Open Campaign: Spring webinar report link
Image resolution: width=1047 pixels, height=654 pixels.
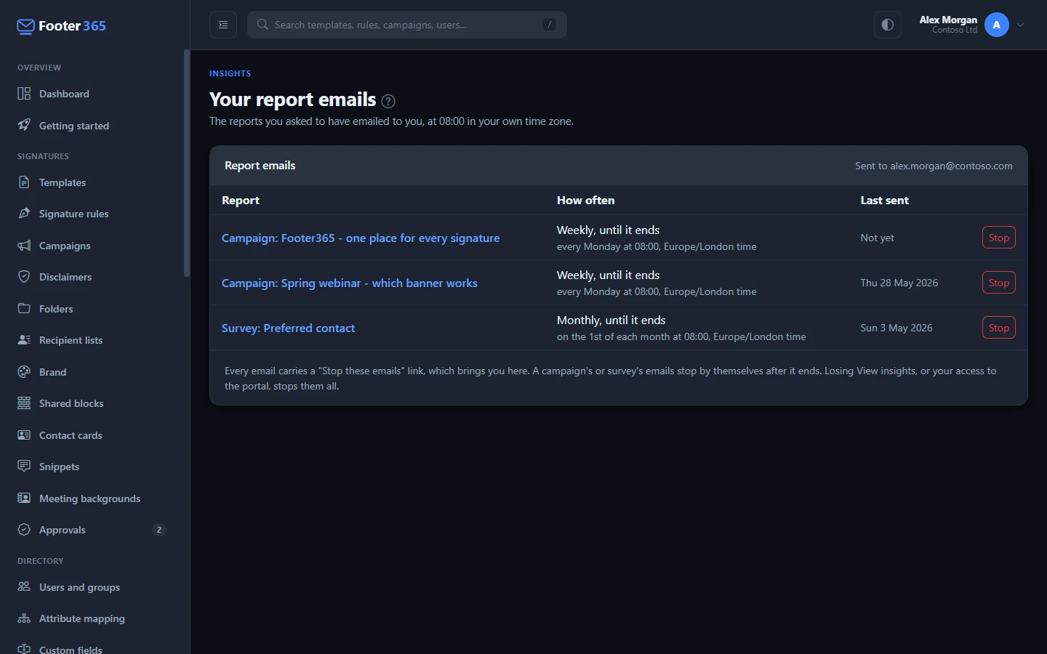[350, 283]
